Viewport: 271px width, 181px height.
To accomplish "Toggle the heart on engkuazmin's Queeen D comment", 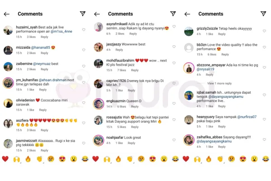I will pos(174,104).
